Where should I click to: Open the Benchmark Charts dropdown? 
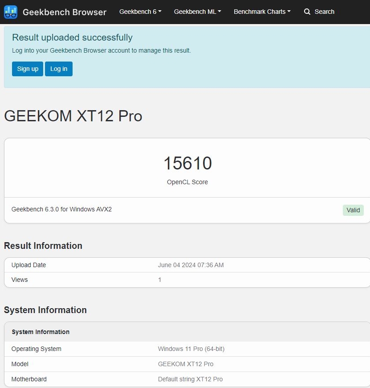coord(262,12)
